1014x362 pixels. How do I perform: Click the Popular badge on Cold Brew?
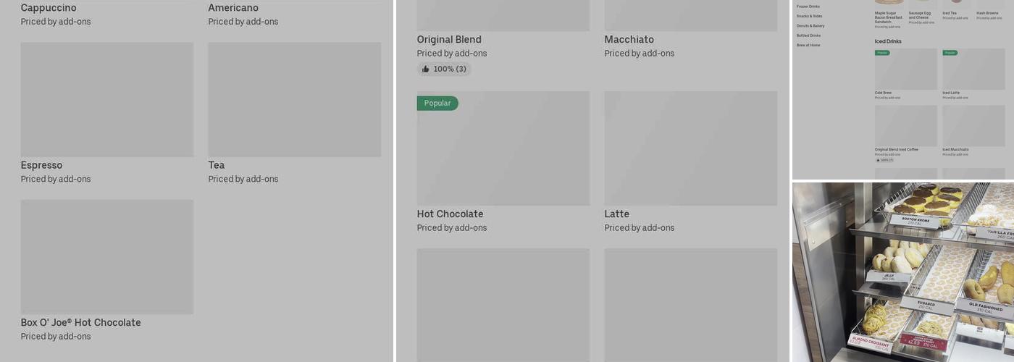(882, 53)
